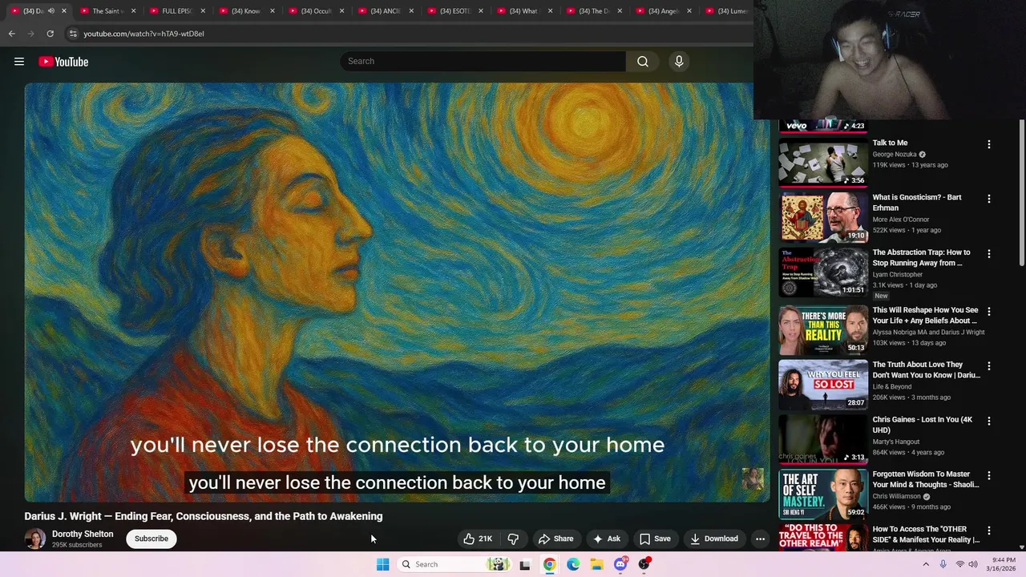This screenshot has height=577, width=1026.
Task: Open options for How To Access OTHER SIDE video
Action: click(988, 531)
